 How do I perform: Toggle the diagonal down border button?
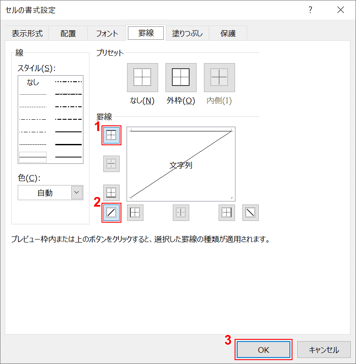coord(251,212)
